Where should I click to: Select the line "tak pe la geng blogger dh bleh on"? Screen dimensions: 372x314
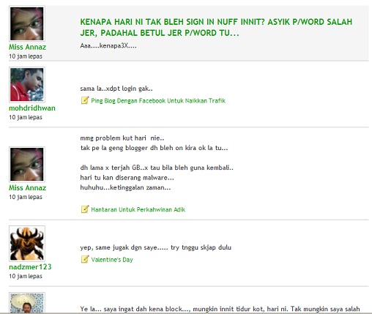154,148
